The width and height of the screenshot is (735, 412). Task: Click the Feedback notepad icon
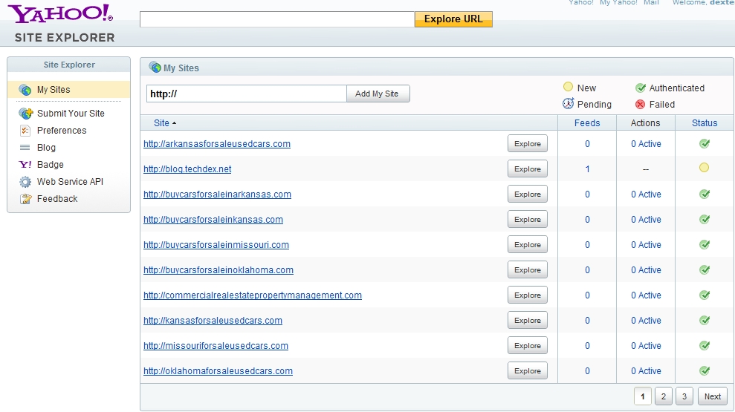click(25, 199)
